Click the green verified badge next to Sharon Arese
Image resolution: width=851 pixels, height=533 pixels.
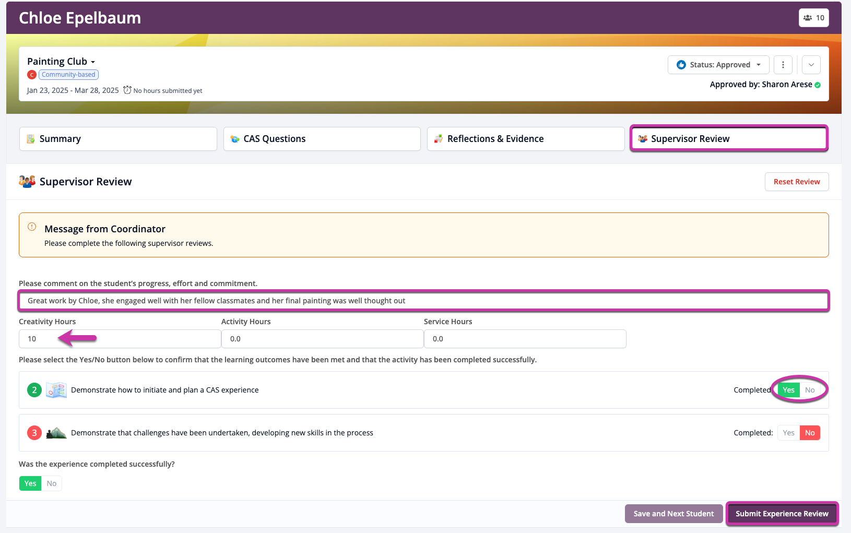817,84
